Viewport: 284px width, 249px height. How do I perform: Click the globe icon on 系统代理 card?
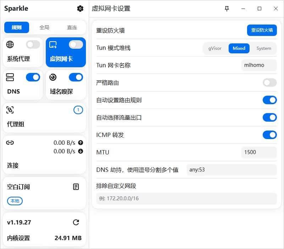coord(10,44)
